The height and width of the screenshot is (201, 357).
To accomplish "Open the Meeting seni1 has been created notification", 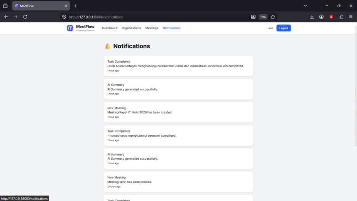I will coord(178,182).
